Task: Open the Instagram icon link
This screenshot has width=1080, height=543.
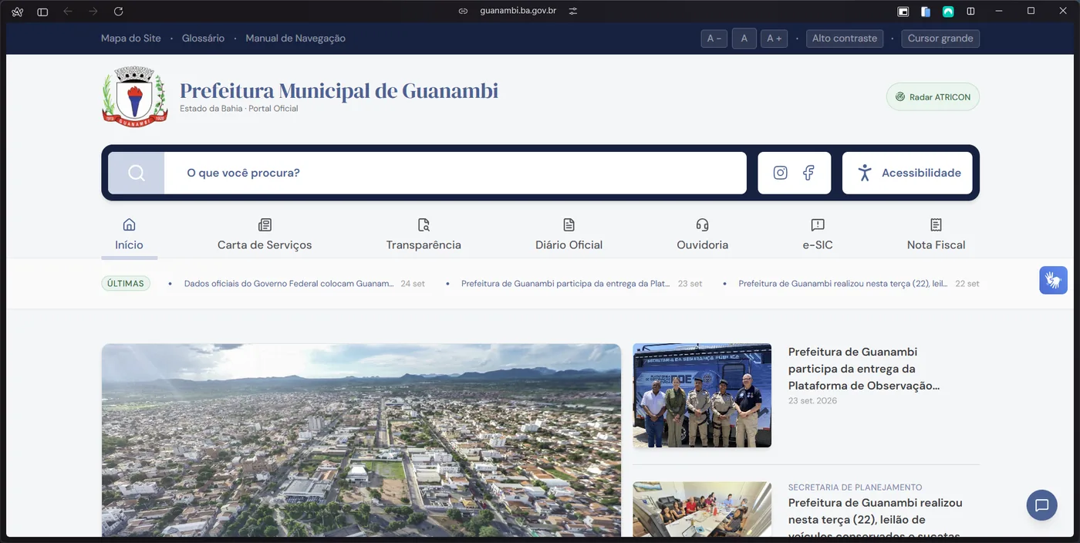Action: click(781, 173)
